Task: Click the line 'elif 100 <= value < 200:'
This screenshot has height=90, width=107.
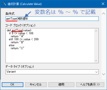Action: [x=24, y=39]
